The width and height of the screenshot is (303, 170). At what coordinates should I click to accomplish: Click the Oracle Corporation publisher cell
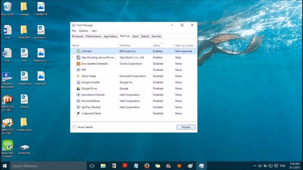pyautogui.click(x=131, y=64)
